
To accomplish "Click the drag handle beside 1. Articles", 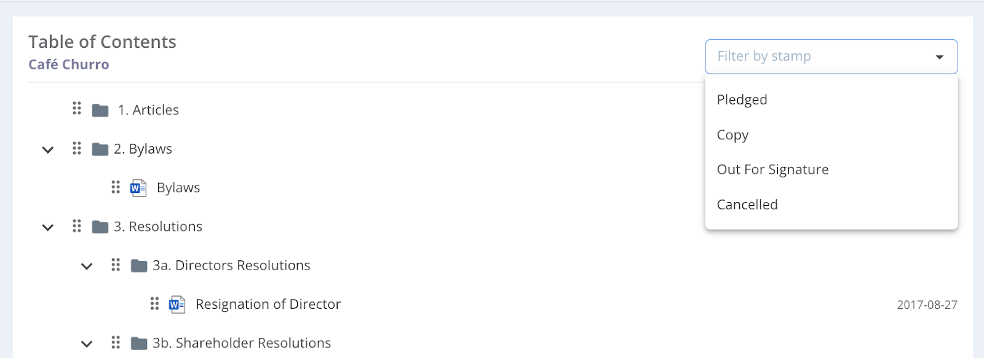I will point(77,109).
